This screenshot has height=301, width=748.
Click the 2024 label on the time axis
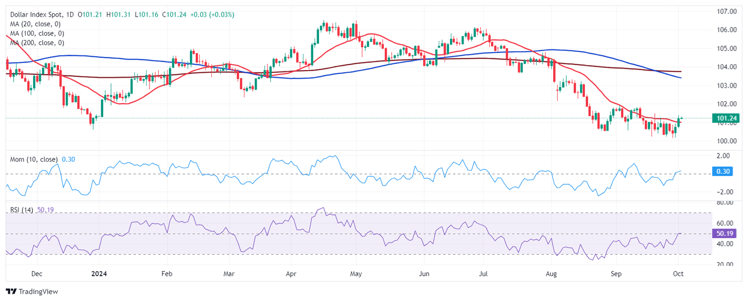click(98, 274)
